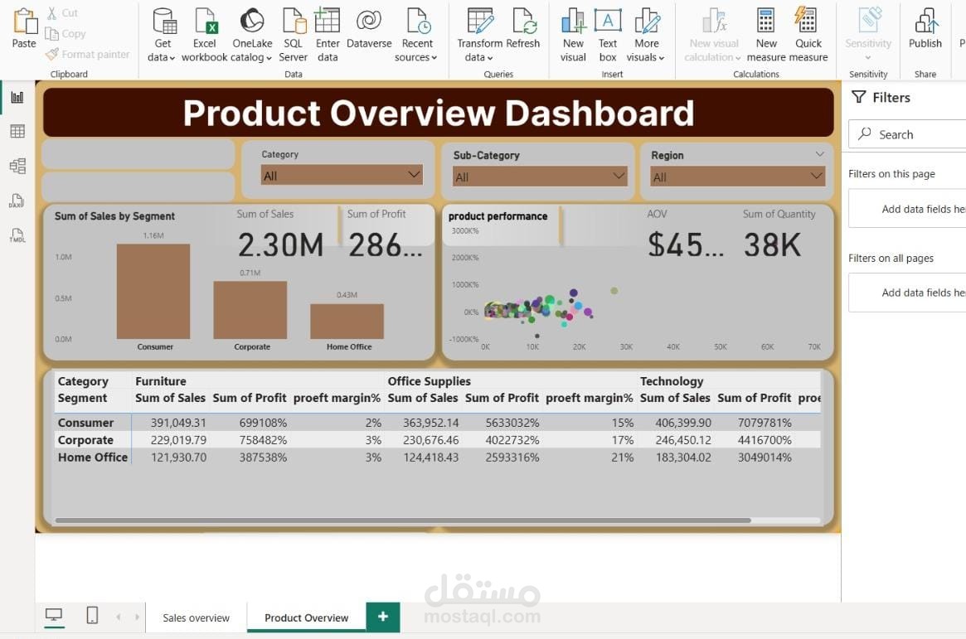This screenshot has height=639, width=966.
Task: Select the Format painter tool
Action: [88, 54]
